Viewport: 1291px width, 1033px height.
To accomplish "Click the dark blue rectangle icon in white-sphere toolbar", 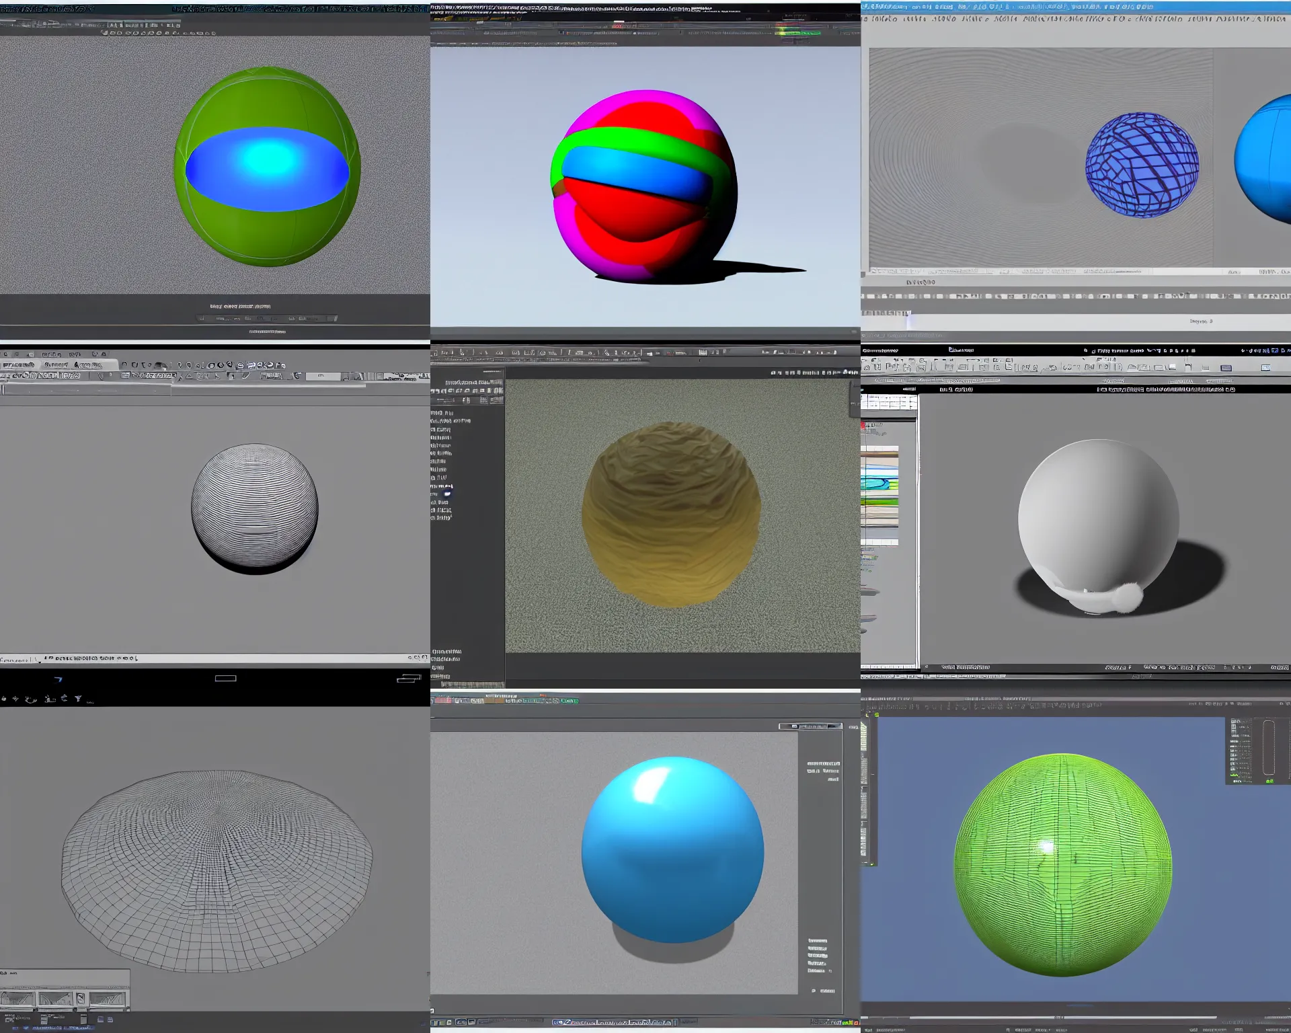I will click(1226, 368).
